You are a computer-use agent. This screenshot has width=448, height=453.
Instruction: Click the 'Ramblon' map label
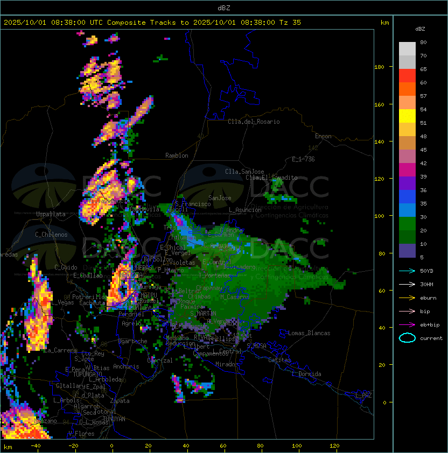point(177,155)
